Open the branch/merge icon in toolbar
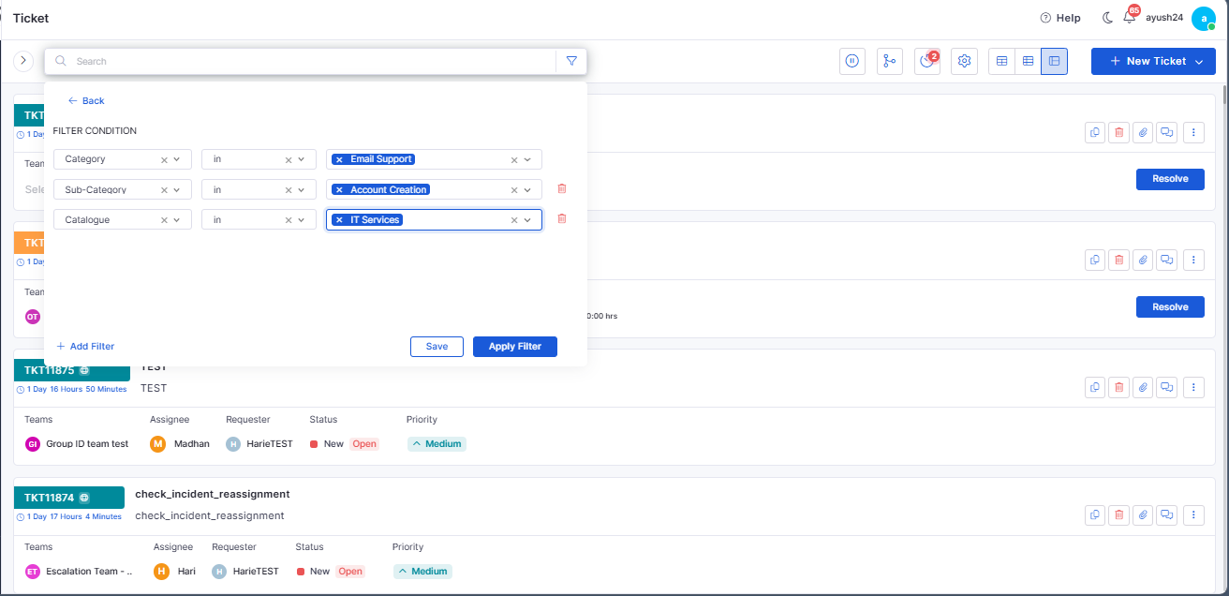Screen dimensions: 1229x596 890,61
